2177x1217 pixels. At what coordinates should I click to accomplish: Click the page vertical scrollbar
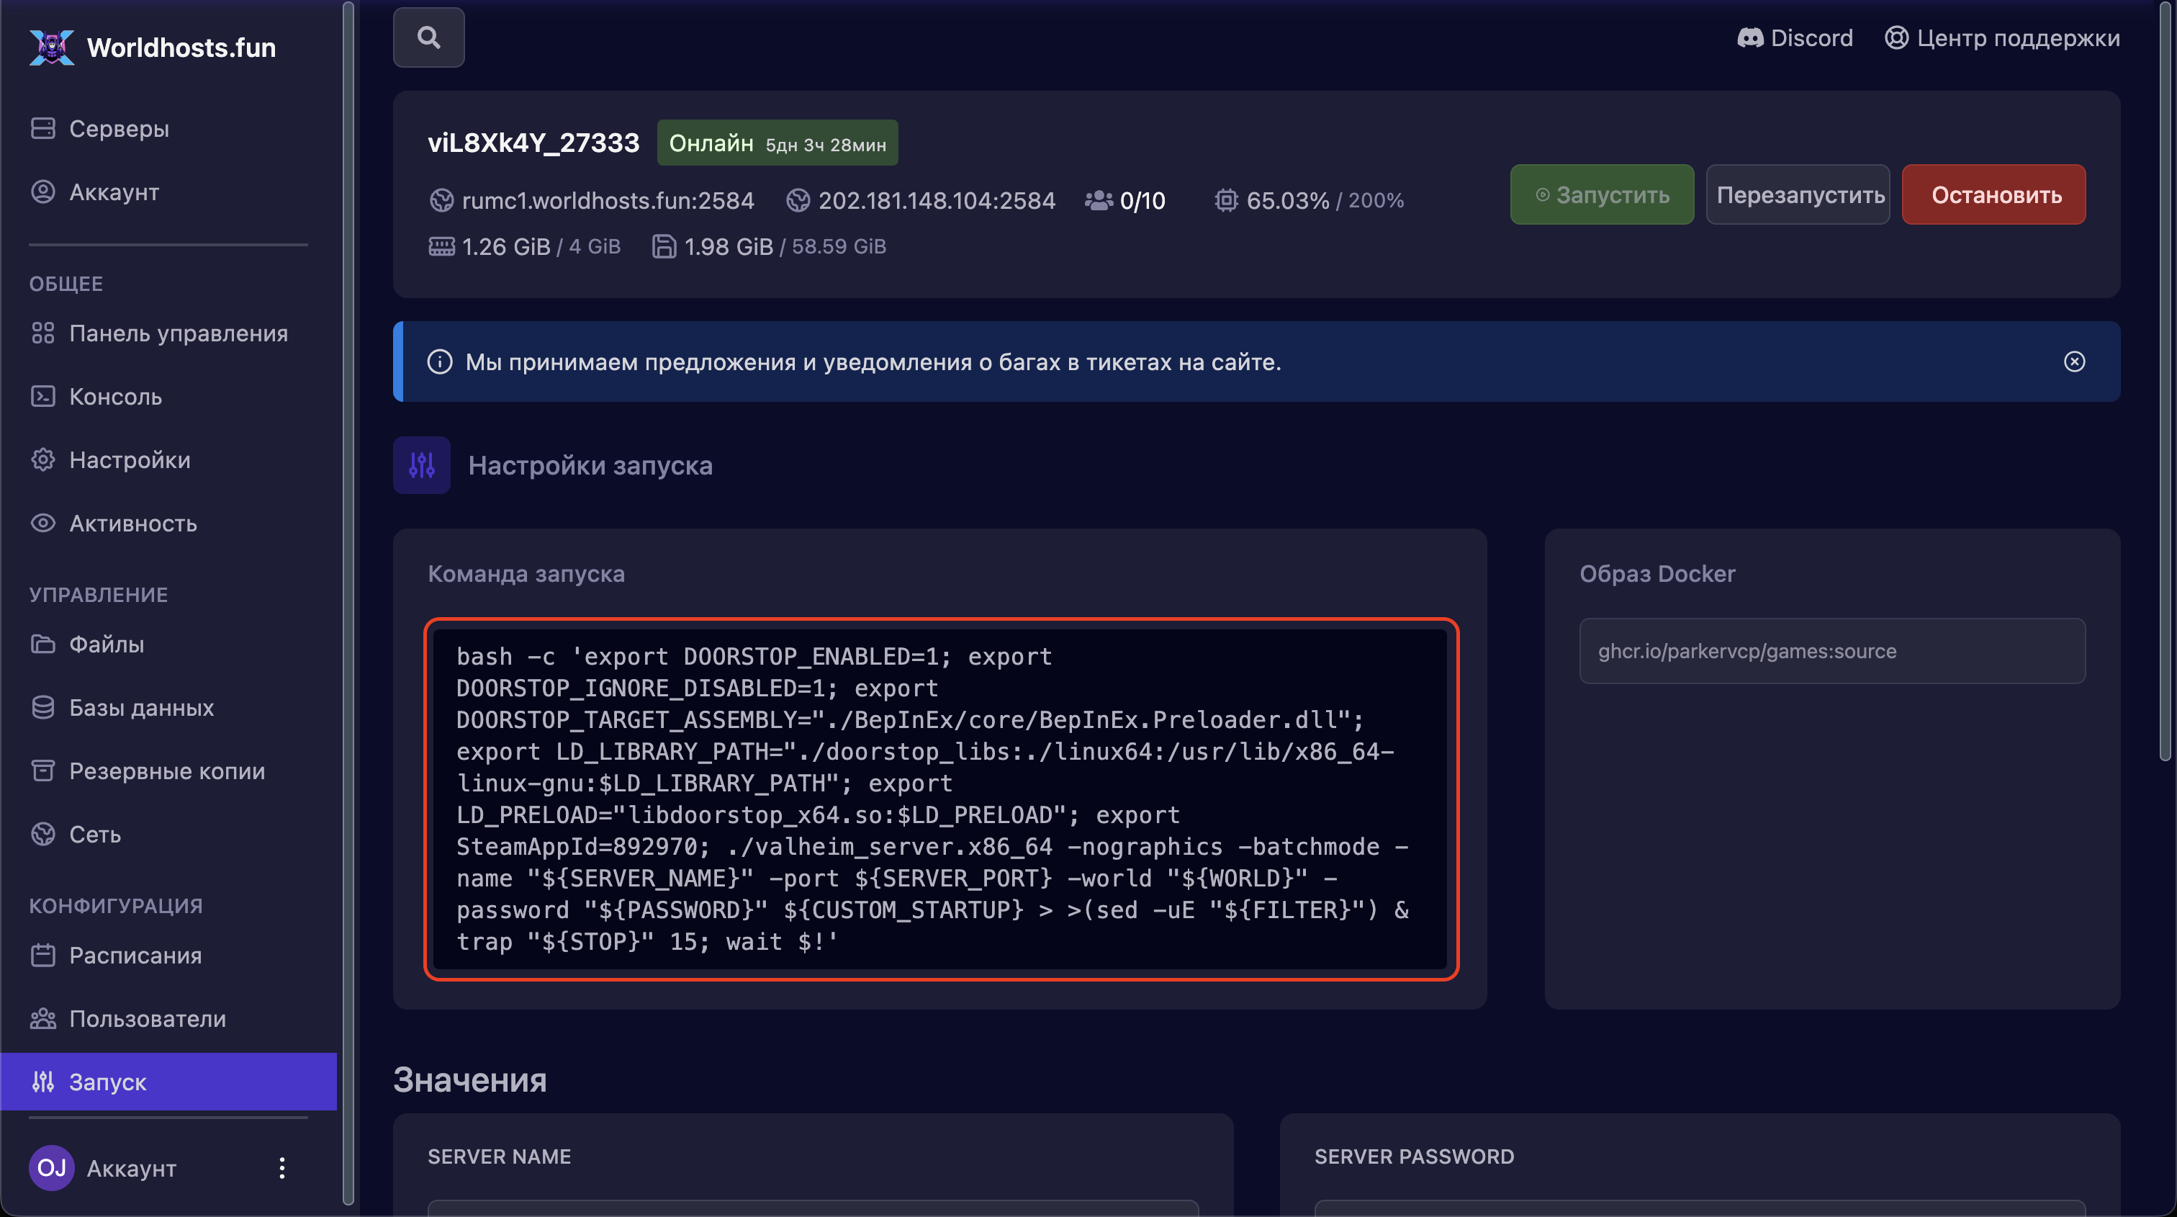[x=2165, y=380]
